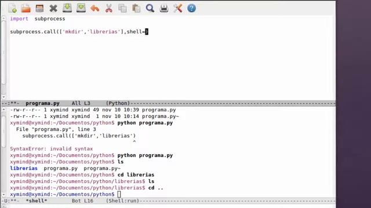
Task: Open a file using the folder icon
Action: click(26, 8)
